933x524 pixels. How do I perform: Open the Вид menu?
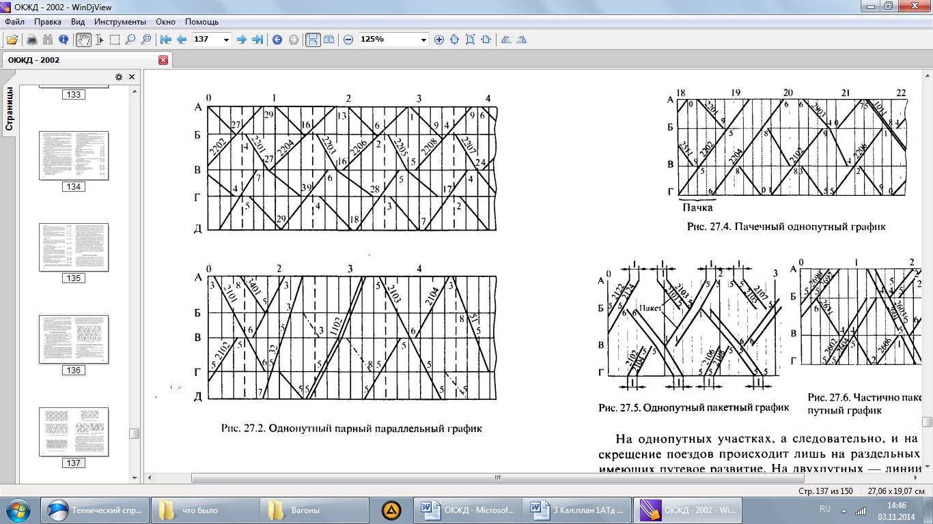[x=78, y=22]
